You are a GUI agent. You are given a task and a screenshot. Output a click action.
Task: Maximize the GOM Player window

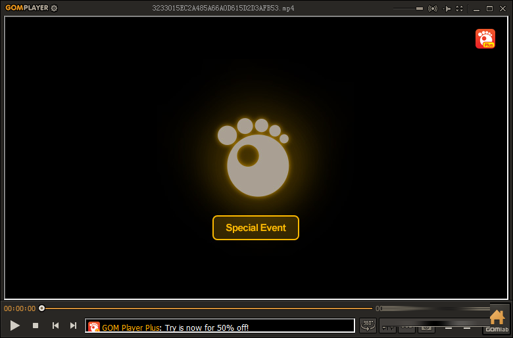[489, 9]
